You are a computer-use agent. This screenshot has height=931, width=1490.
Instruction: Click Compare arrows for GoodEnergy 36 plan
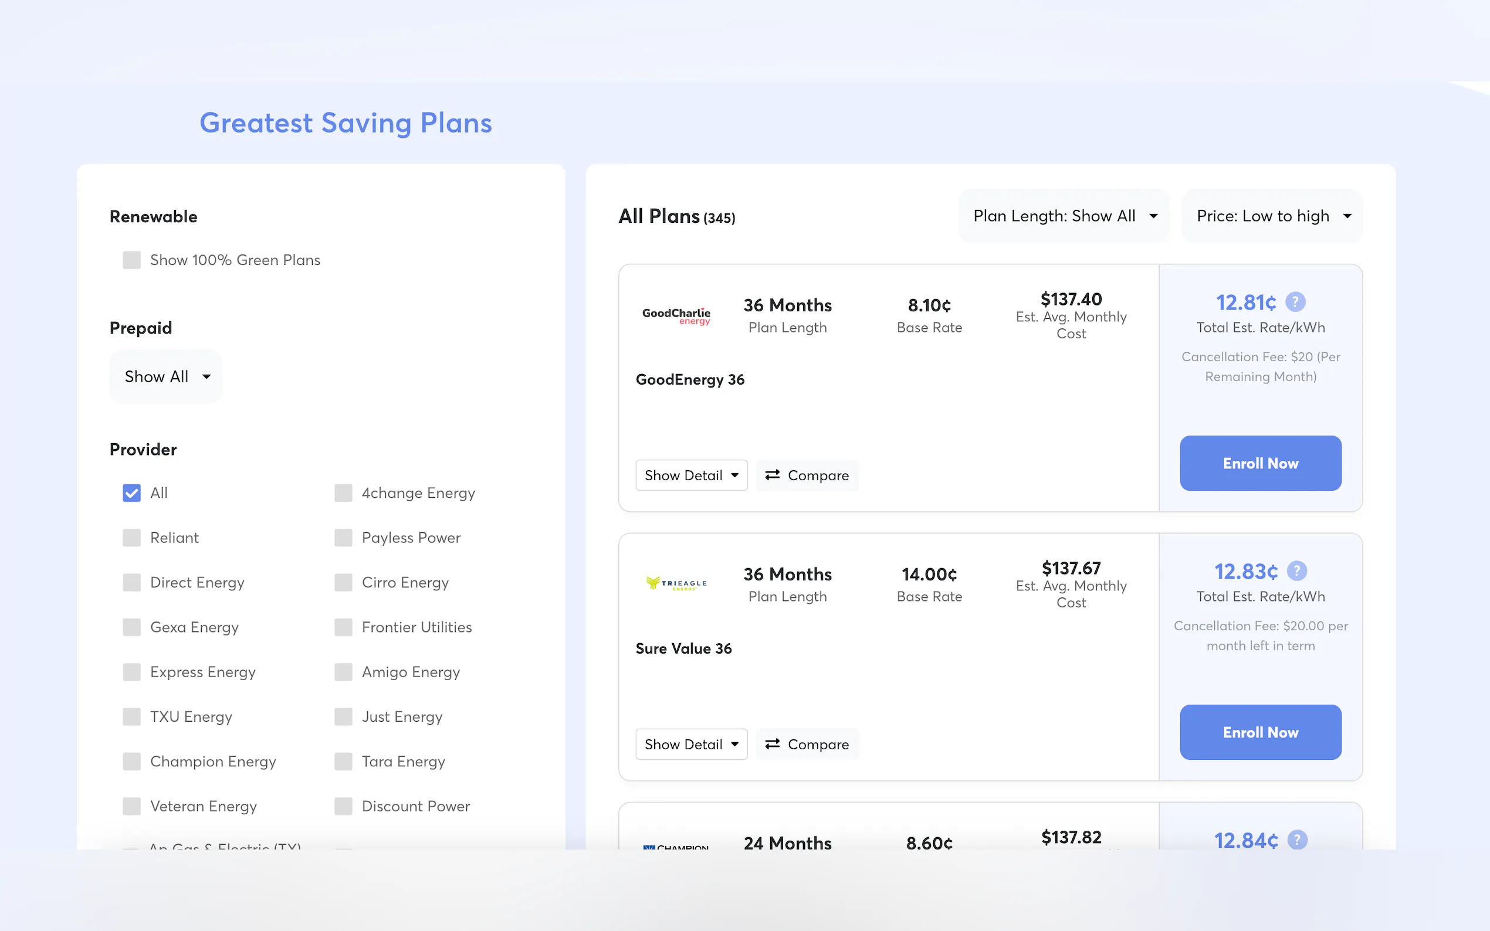click(773, 475)
